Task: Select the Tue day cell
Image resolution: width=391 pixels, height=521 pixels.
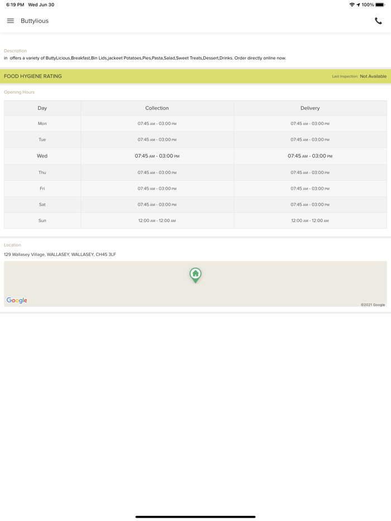Action: tap(42, 139)
